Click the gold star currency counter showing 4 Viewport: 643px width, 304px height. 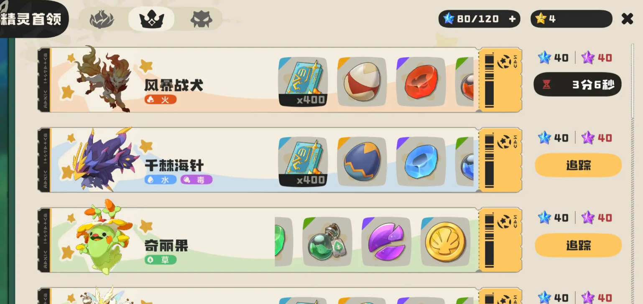[x=571, y=19]
